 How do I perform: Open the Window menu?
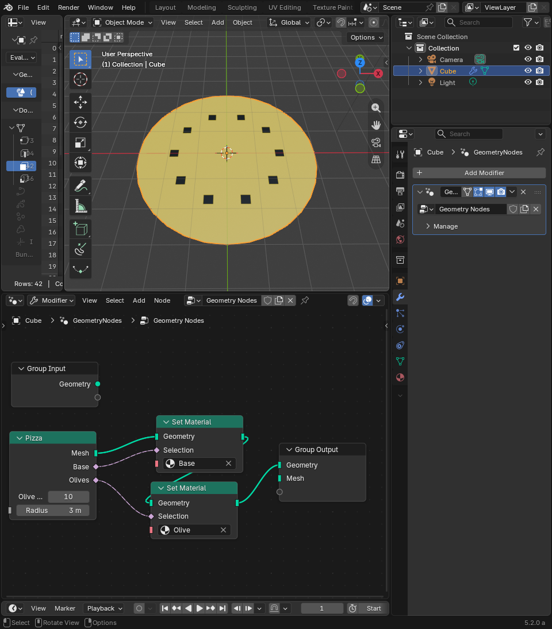pyautogui.click(x=101, y=7)
